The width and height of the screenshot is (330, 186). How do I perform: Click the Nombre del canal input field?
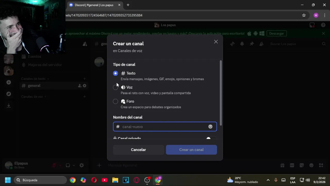click(x=165, y=127)
